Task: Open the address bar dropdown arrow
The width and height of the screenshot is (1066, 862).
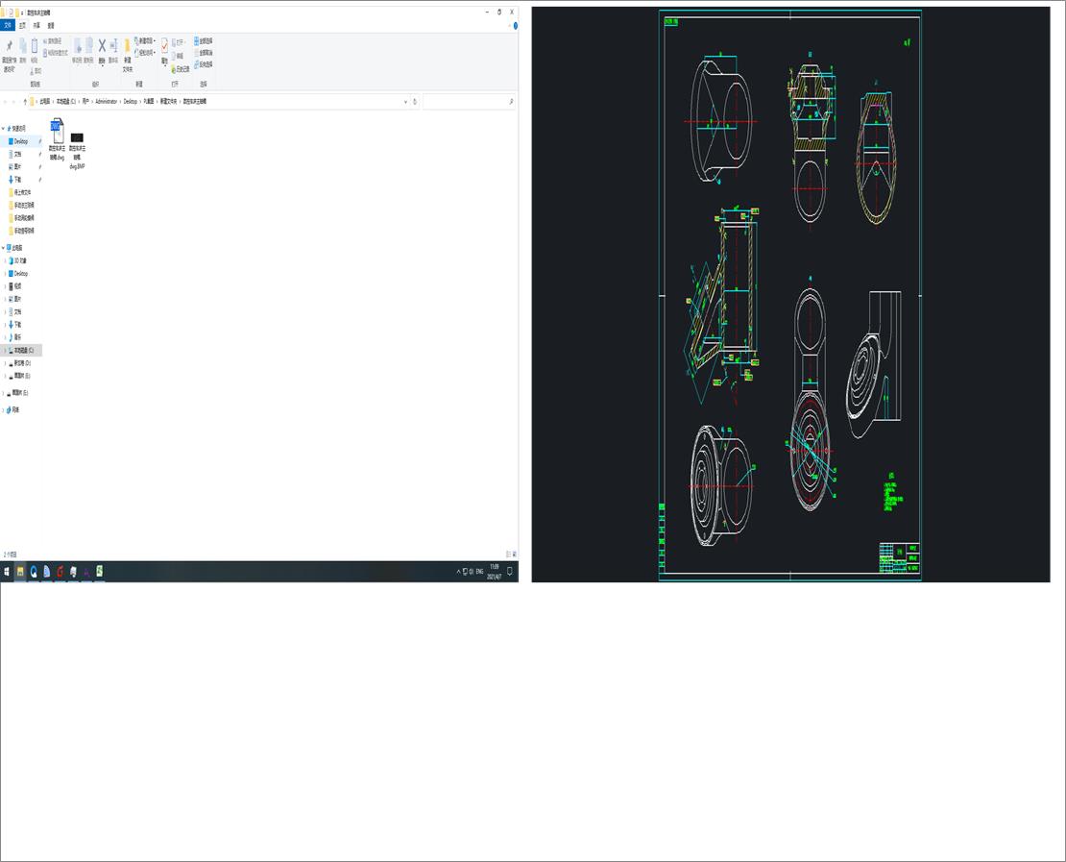Action: point(406,101)
